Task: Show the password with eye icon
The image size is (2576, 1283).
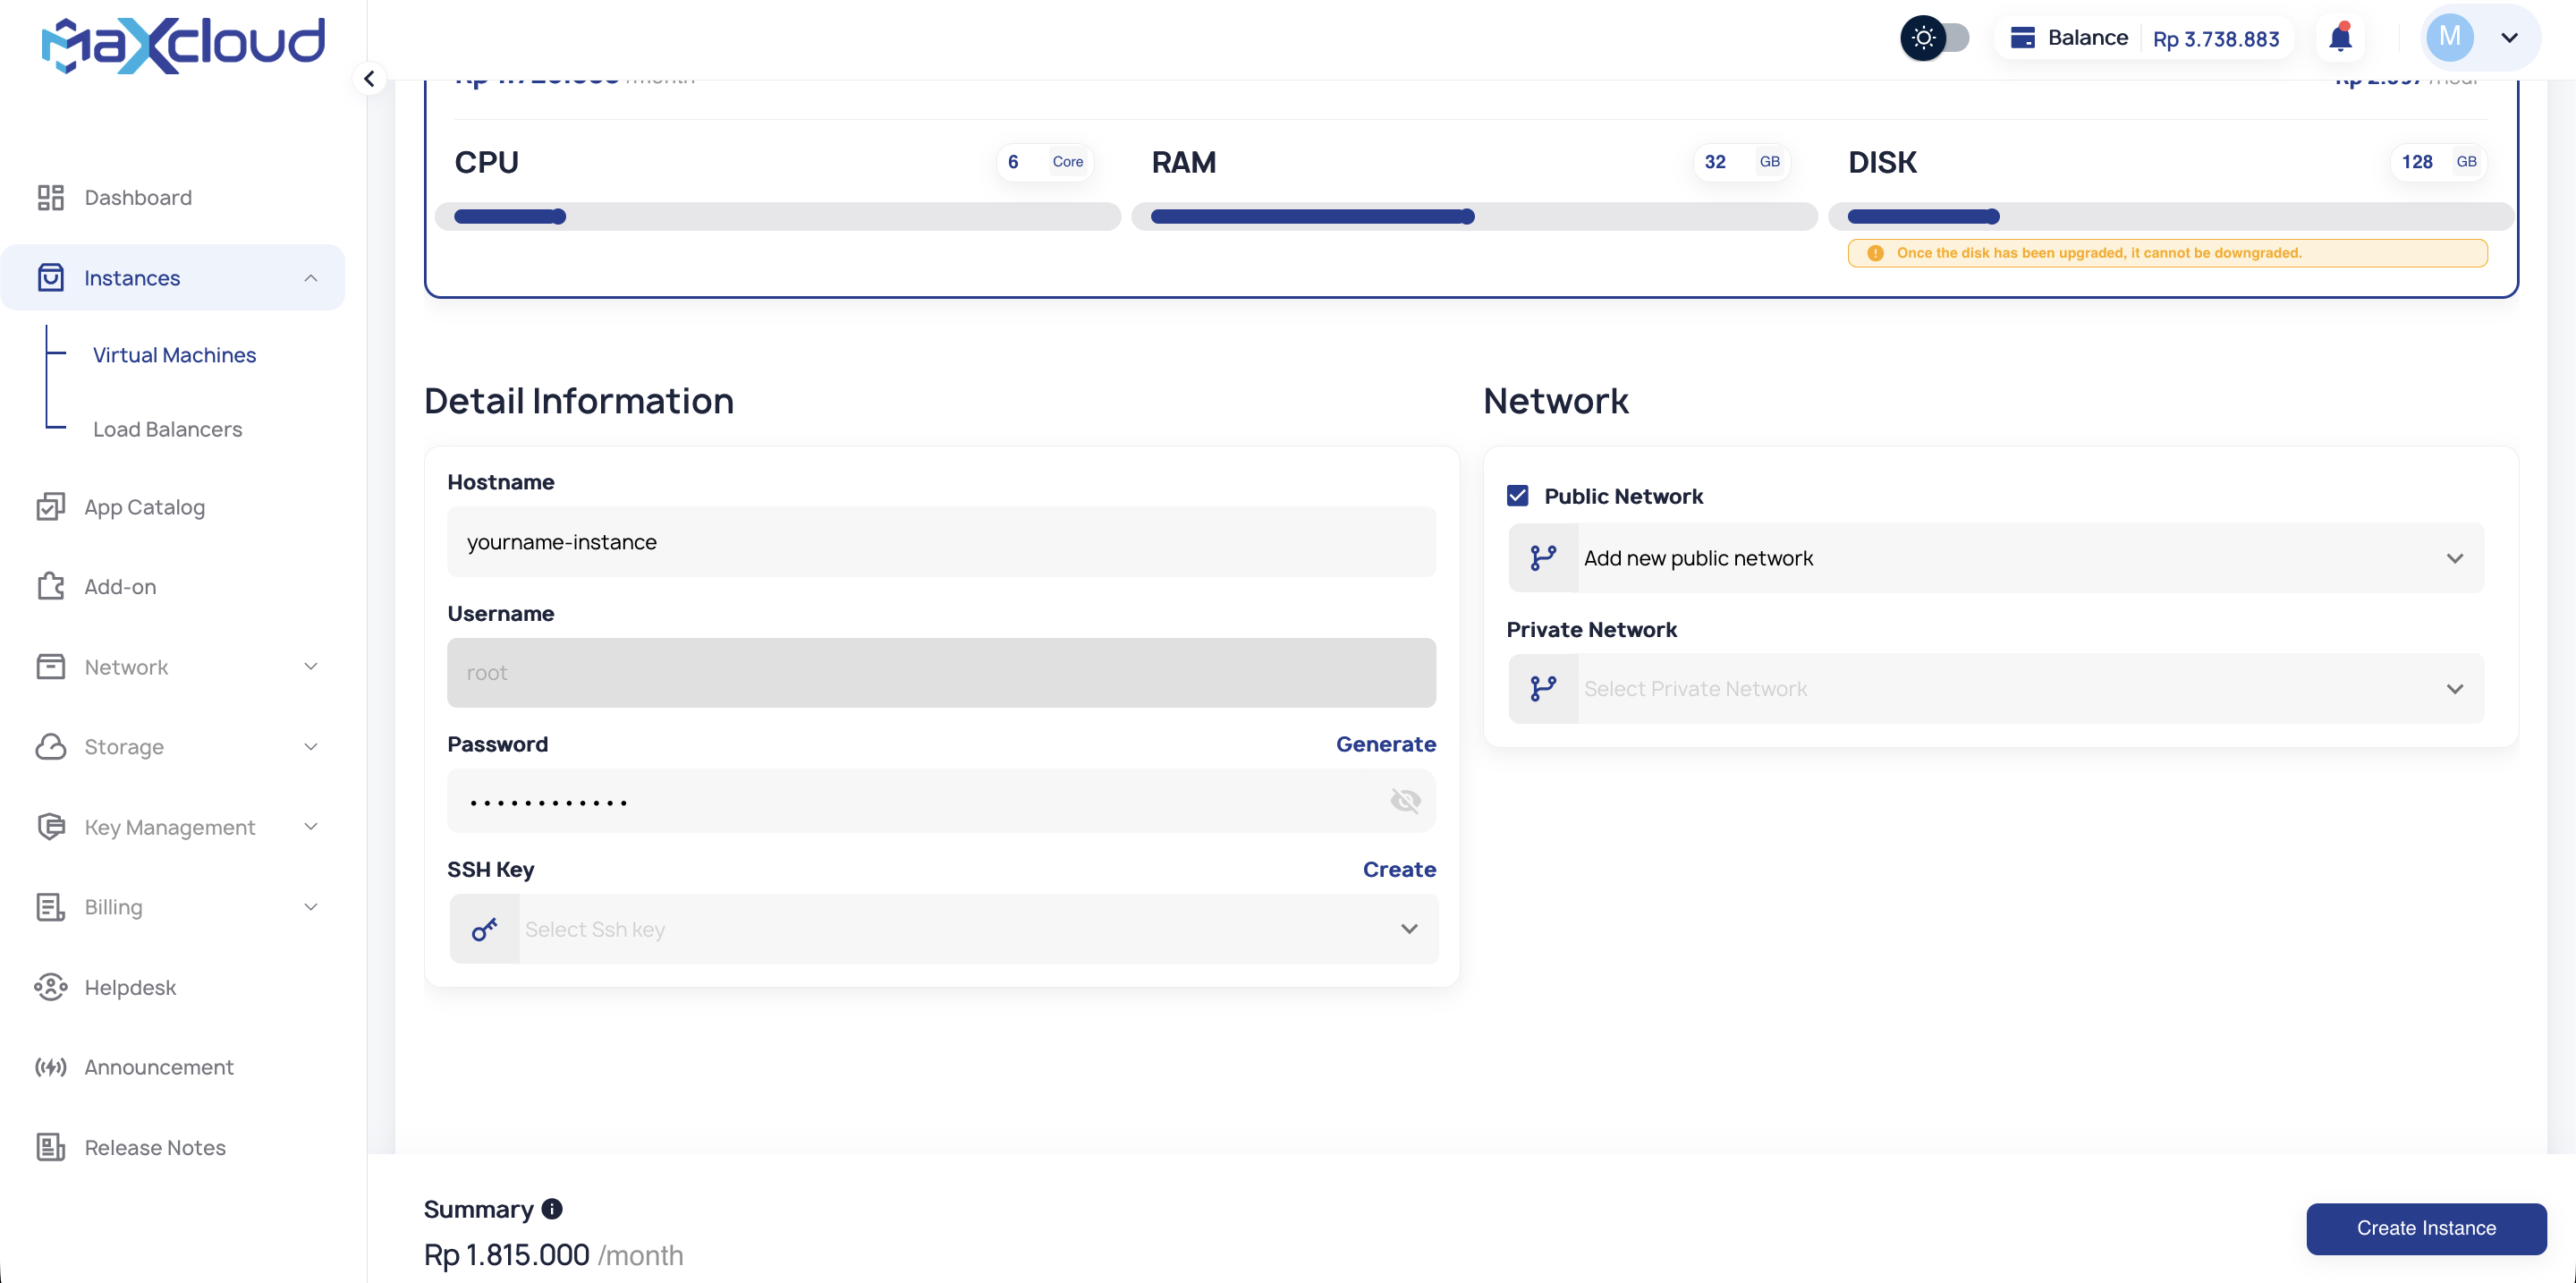Action: [x=1405, y=800]
